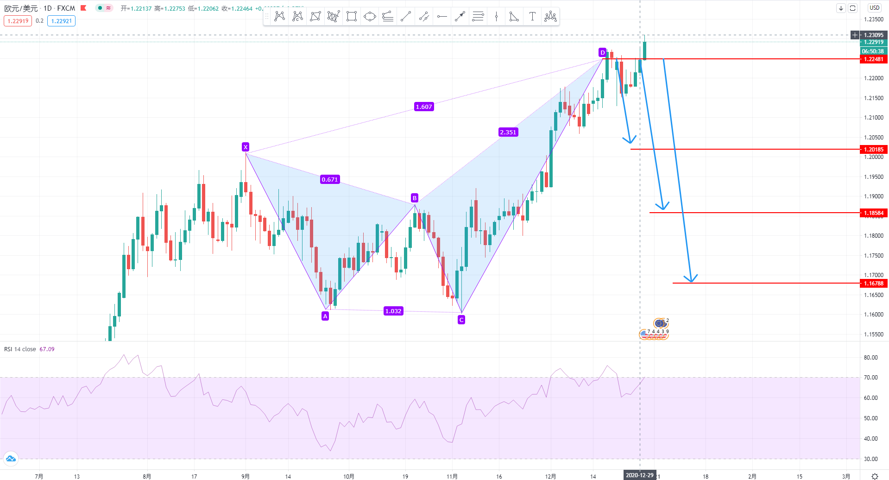Click pattern point C label
Image resolution: width=889 pixels, height=480 pixels.
(x=461, y=320)
